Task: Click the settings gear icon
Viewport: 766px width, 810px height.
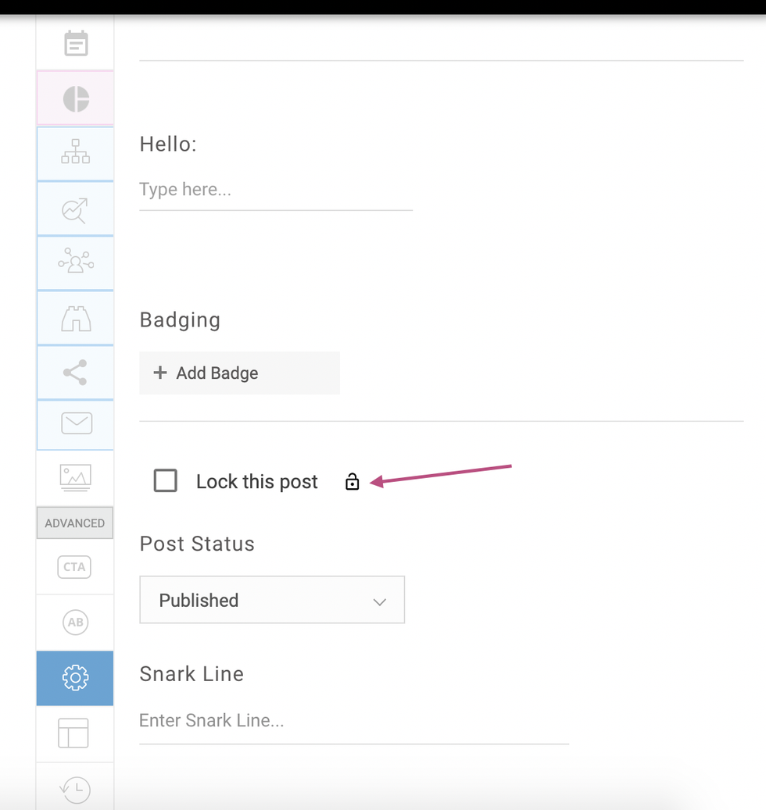Action: [75, 678]
